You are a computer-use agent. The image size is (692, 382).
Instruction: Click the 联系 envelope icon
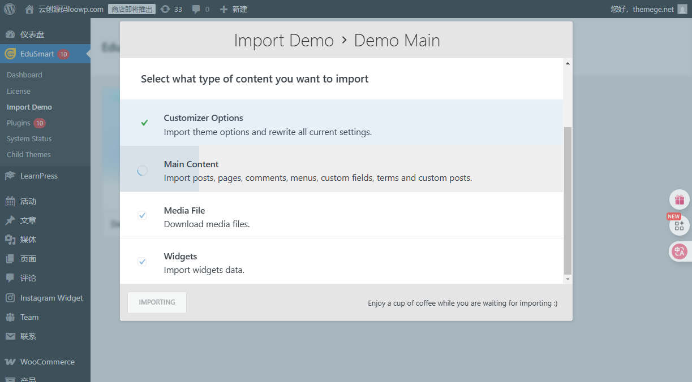pyautogui.click(x=10, y=336)
